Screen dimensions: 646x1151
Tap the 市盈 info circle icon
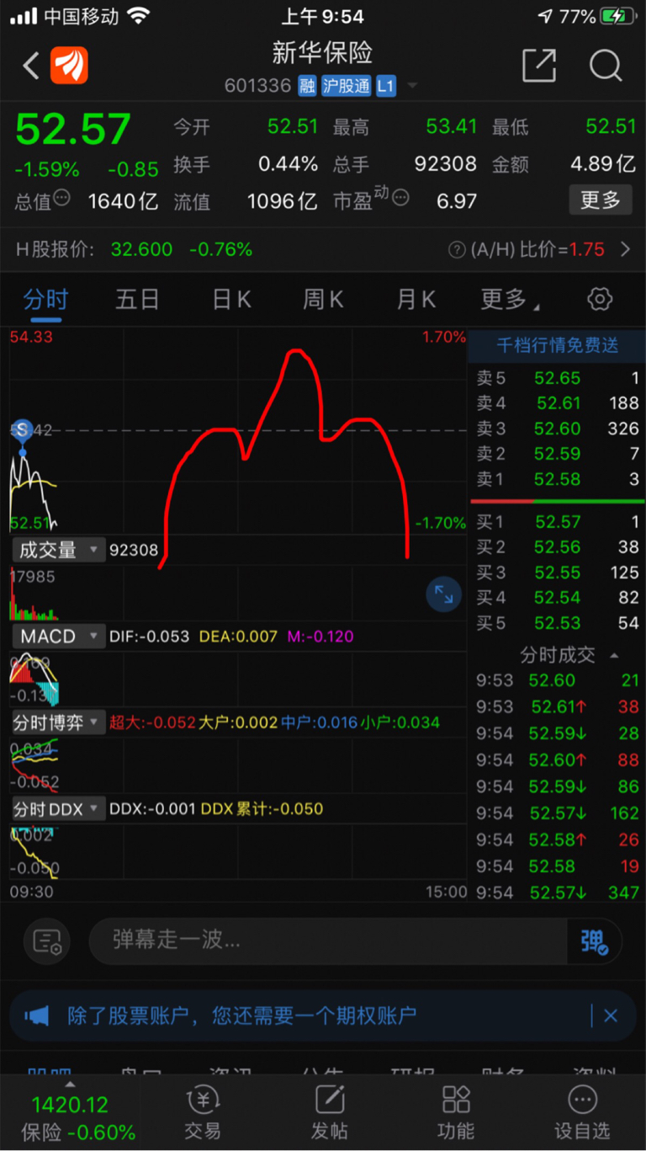(x=400, y=198)
